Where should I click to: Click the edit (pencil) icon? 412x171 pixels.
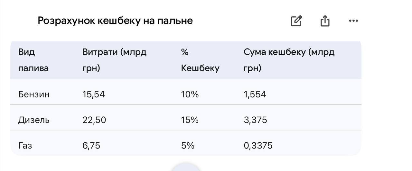click(296, 21)
